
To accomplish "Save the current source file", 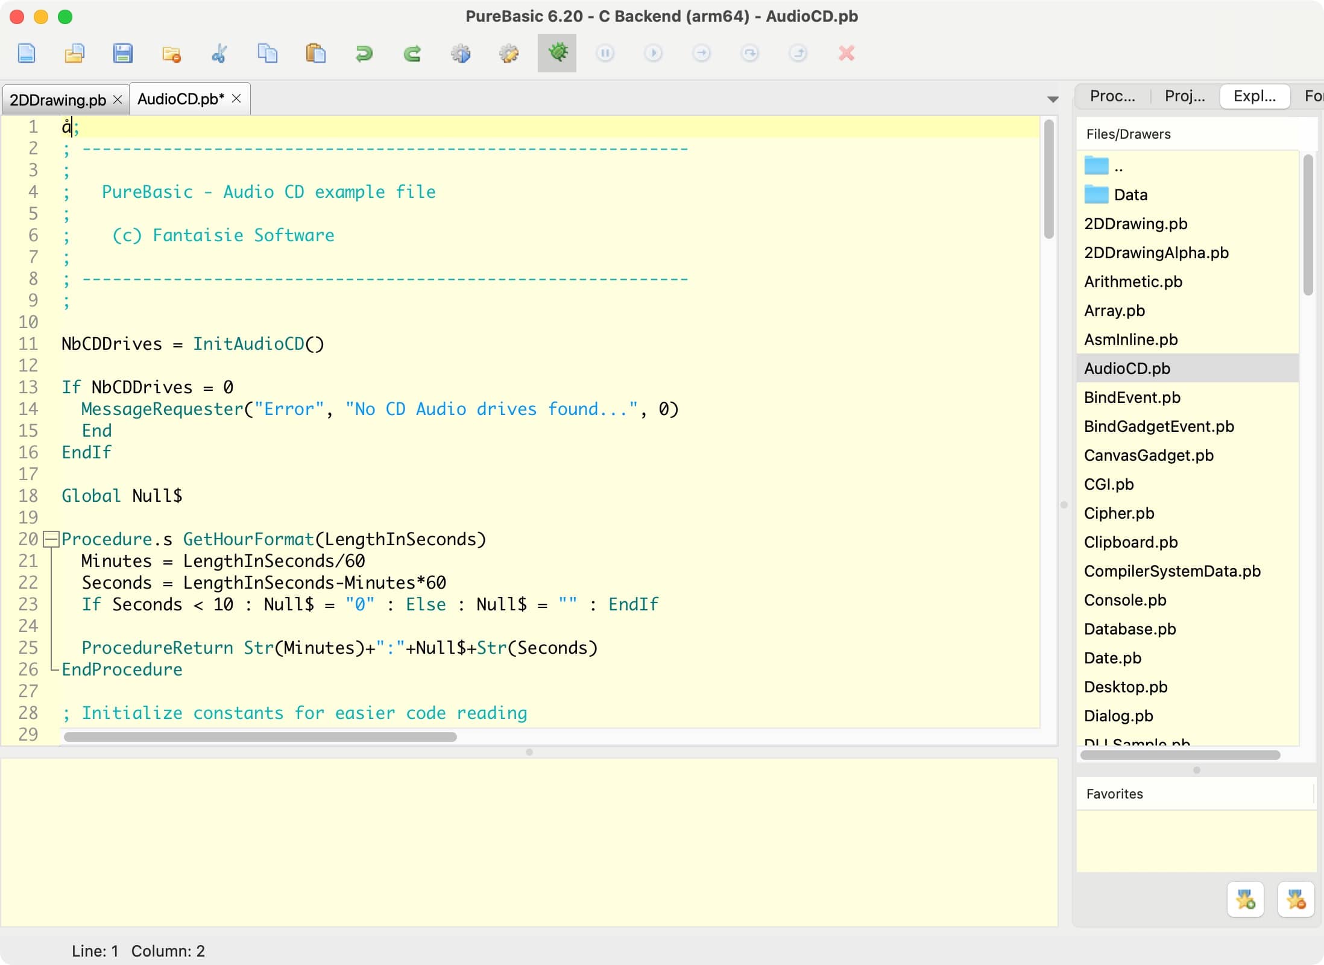I will pos(123,53).
